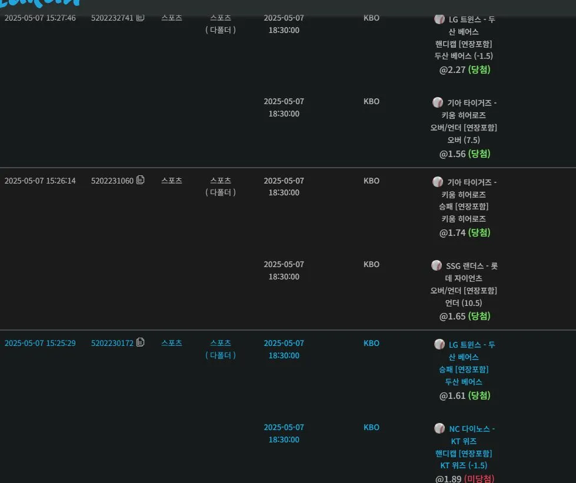Click the (당첨) status beside @1.65
Image resolution: width=576 pixels, height=483 pixels.
pos(479,317)
